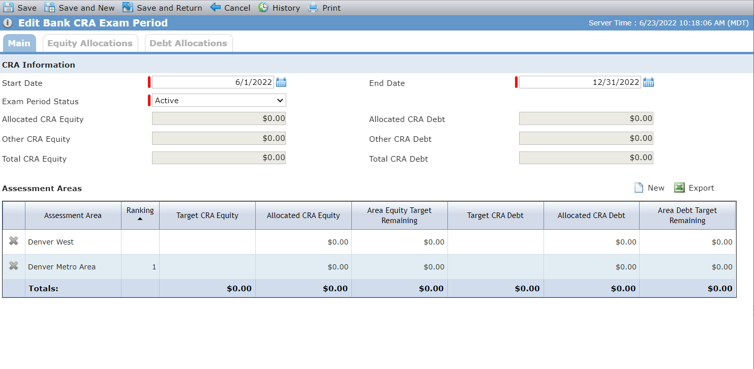Open the Exam Period Status dropdown
This screenshot has height=369, width=754.
[x=219, y=100]
